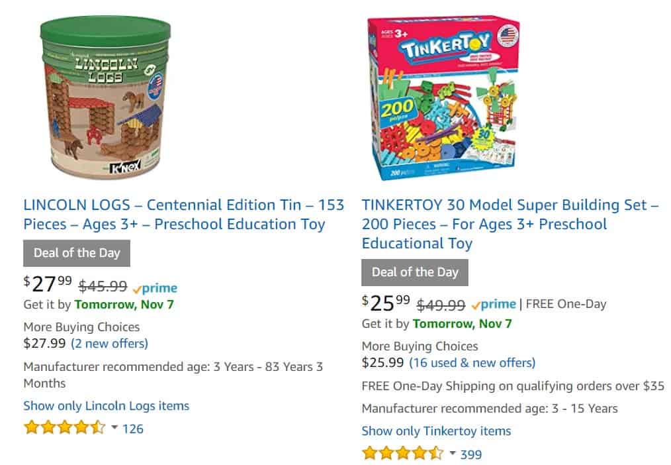
Task: Open the Tinkertoy 30 Model Super Building Set link
Action: 510,224
